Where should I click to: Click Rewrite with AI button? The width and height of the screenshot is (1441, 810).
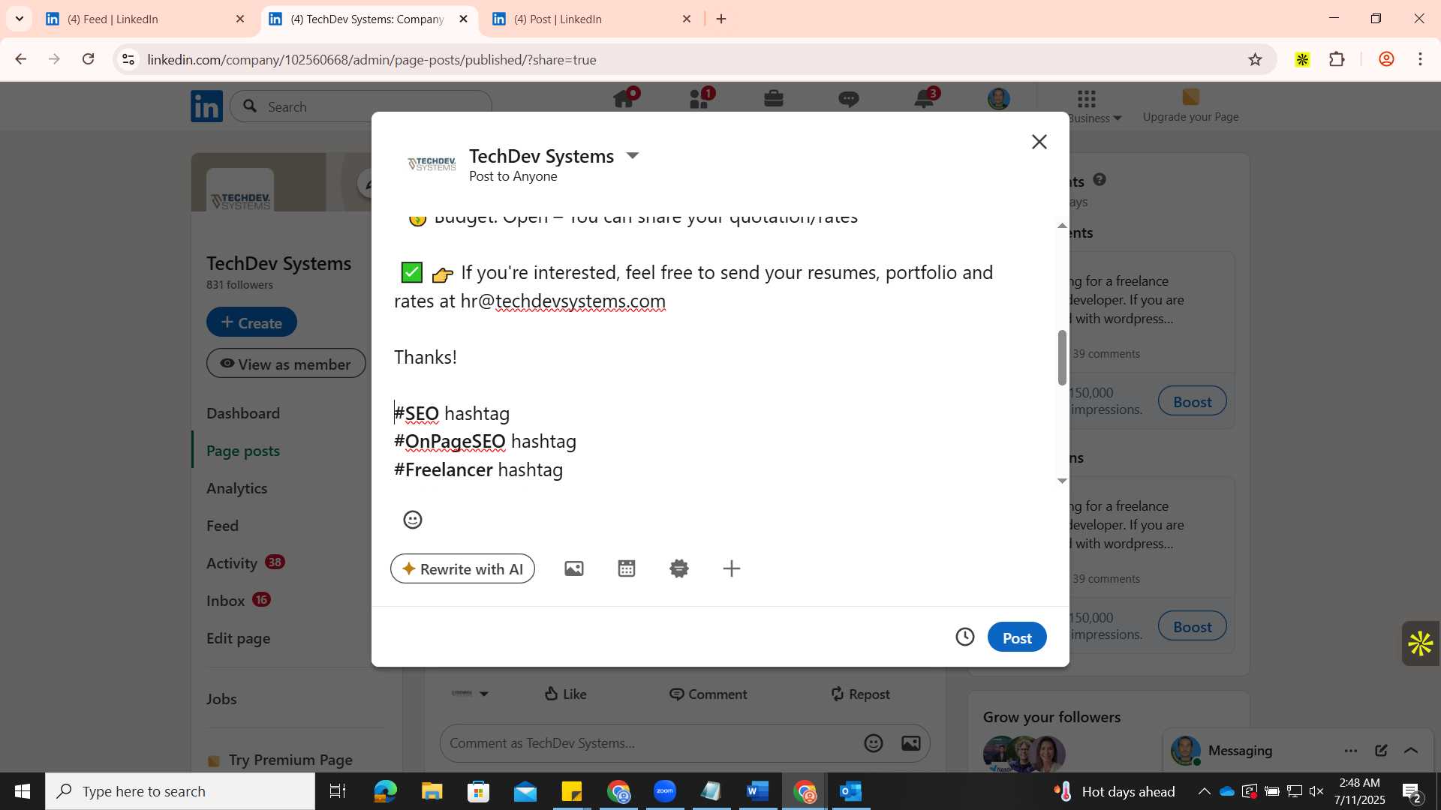(x=462, y=568)
